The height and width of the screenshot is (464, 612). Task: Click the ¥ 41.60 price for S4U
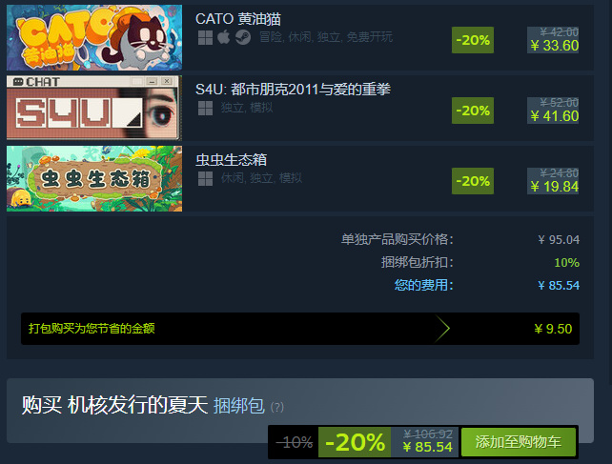[554, 116]
